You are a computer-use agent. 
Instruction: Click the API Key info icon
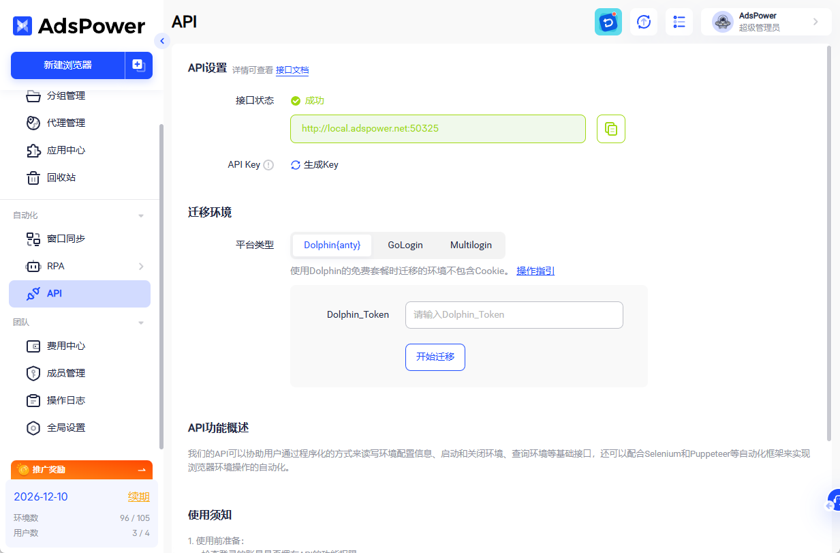pyautogui.click(x=268, y=164)
